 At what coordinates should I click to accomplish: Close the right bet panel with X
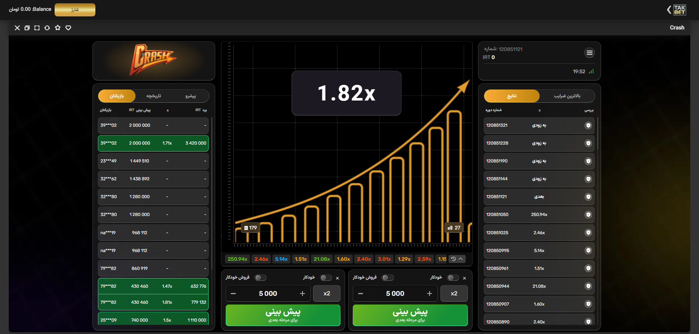click(465, 278)
